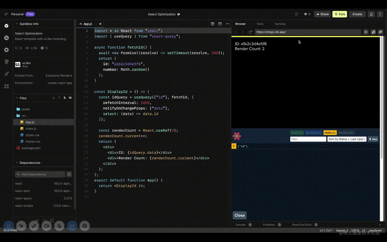Viewport: 387px width, 242px height.
Task: Click the refresh icon in the top header
Action: [x=296, y=14]
